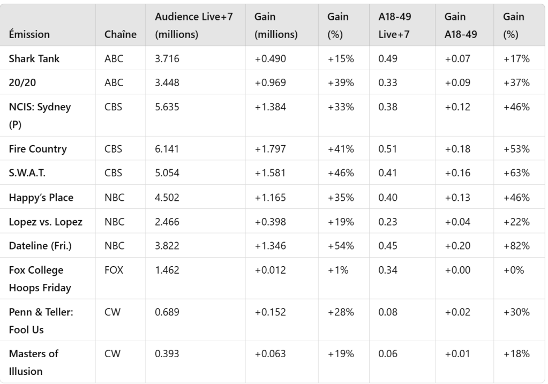Click the Fox College Hoops Friday cell
The height and width of the screenshot is (384, 548).
(40, 278)
